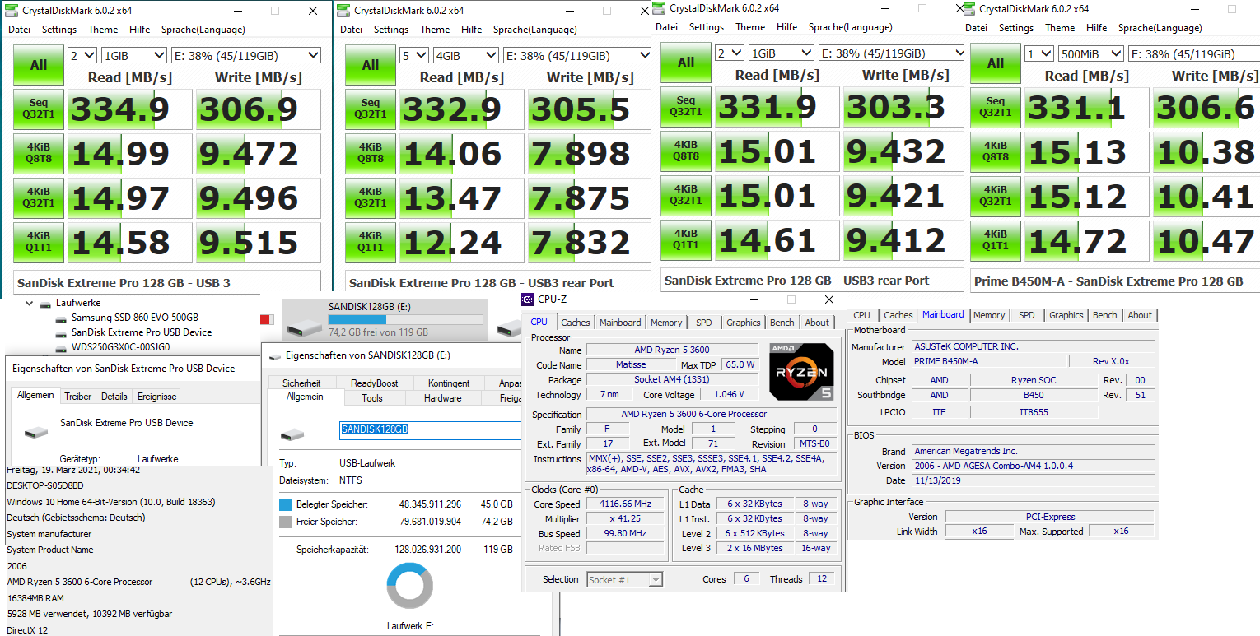Run 4KiB Q8T8 test in 331.1 read window
The height and width of the screenshot is (636, 1260).
click(x=996, y=152)
